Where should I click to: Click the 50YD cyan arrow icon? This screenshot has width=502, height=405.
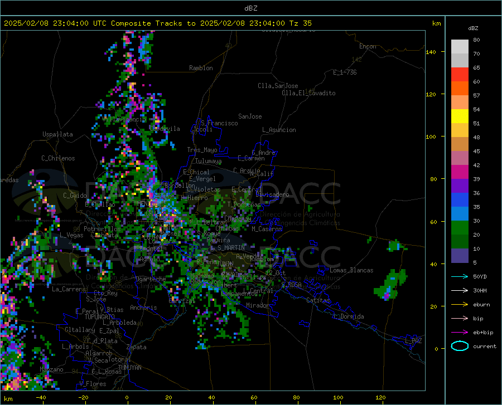[460, 276]
